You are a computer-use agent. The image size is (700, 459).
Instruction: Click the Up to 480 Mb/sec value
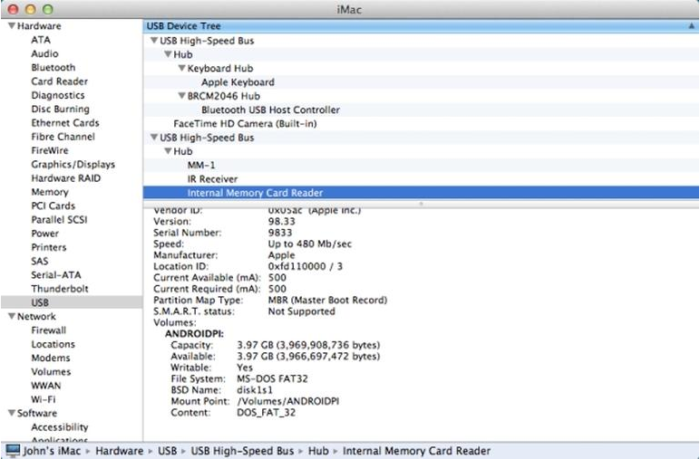[x=310, y=244]
